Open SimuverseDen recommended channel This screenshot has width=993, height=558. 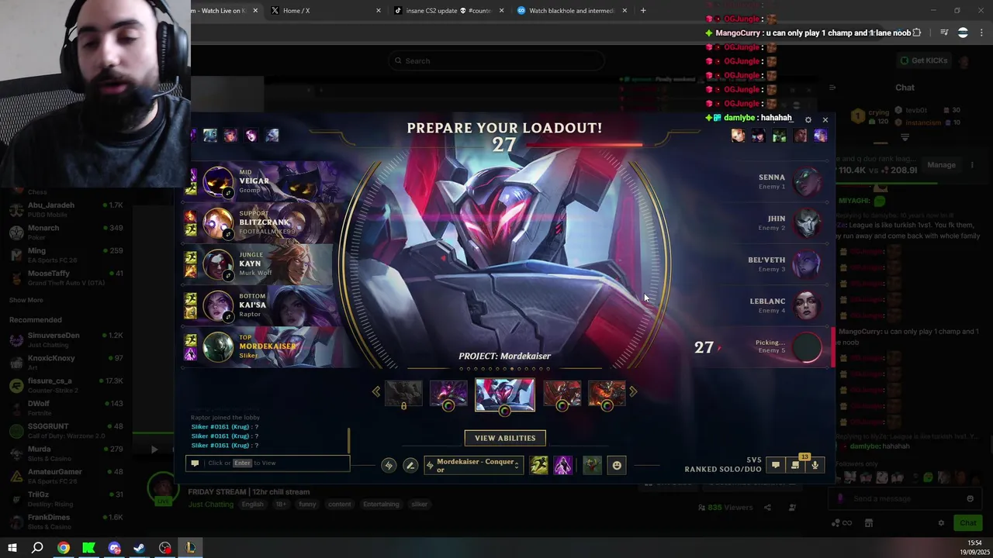pyautogui.click(x=66, y=339)
